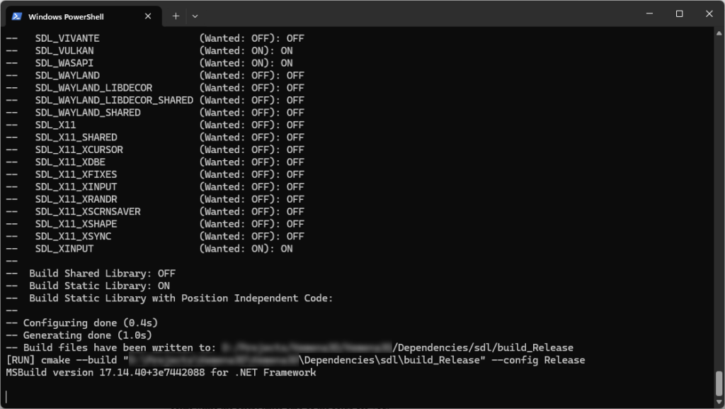Click the cmake --build command line
Screen dimensions: 725x409
295,360
